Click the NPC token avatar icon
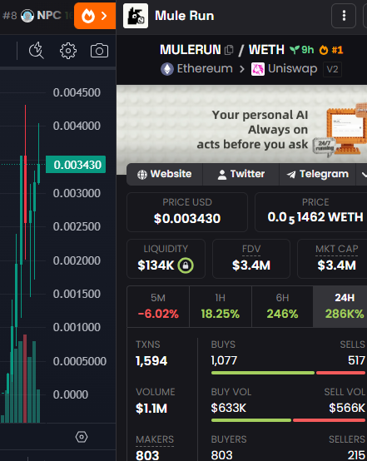 27,16
